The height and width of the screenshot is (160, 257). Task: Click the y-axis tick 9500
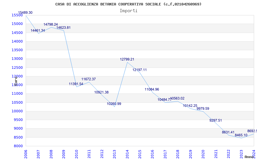(18, 120)
